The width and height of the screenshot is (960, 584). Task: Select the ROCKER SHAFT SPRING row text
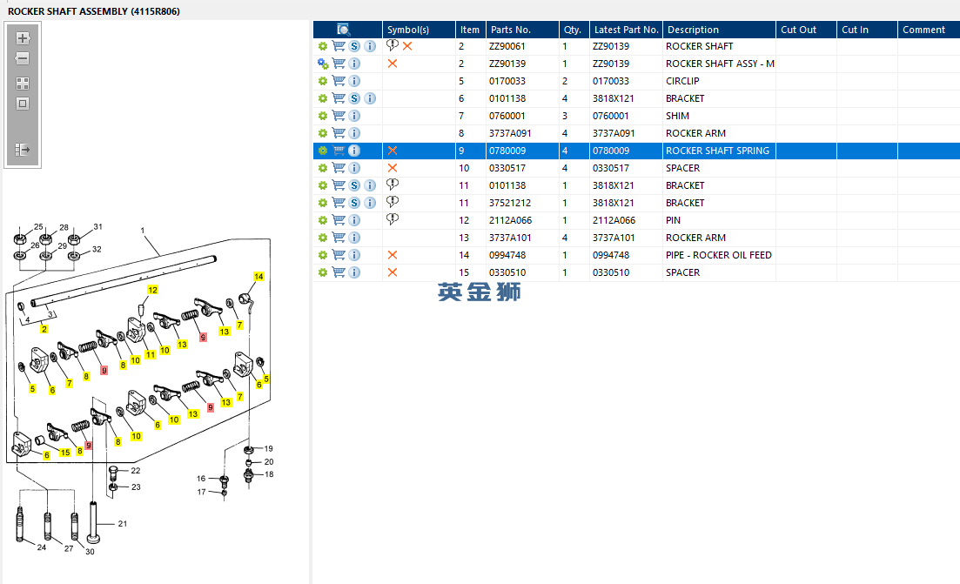pyautogui.click(x=717, y=151)
